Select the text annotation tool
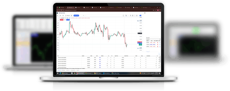This screenshot has width=230, height=91. click(x=58, y=32)
